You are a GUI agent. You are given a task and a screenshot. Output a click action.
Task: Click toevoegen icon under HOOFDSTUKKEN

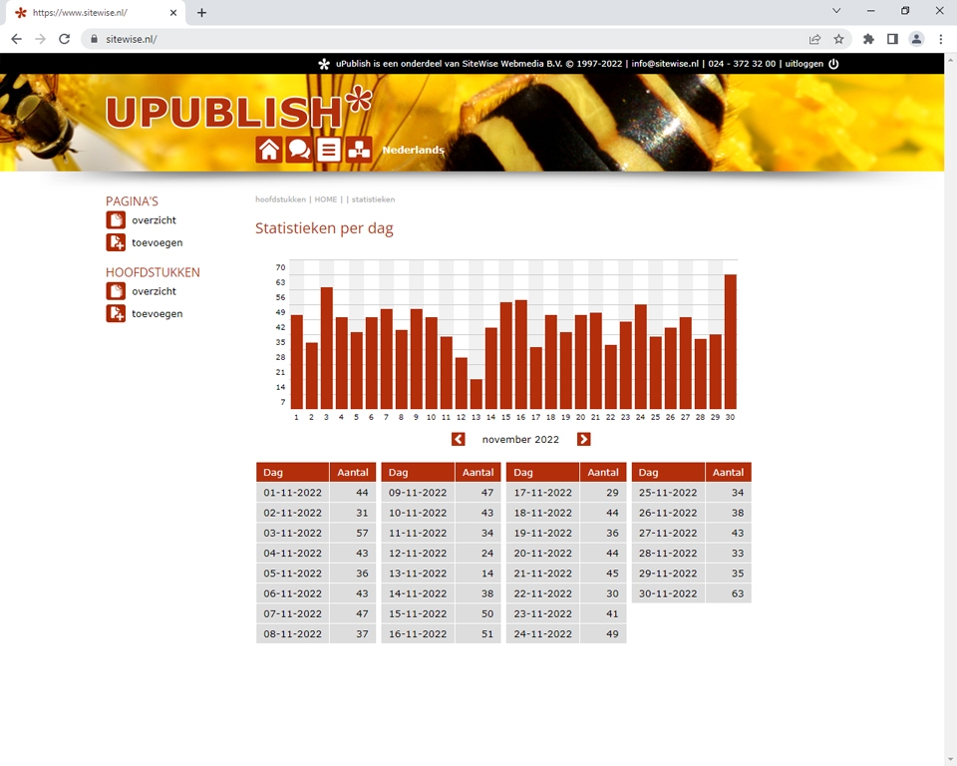[116, 313]
